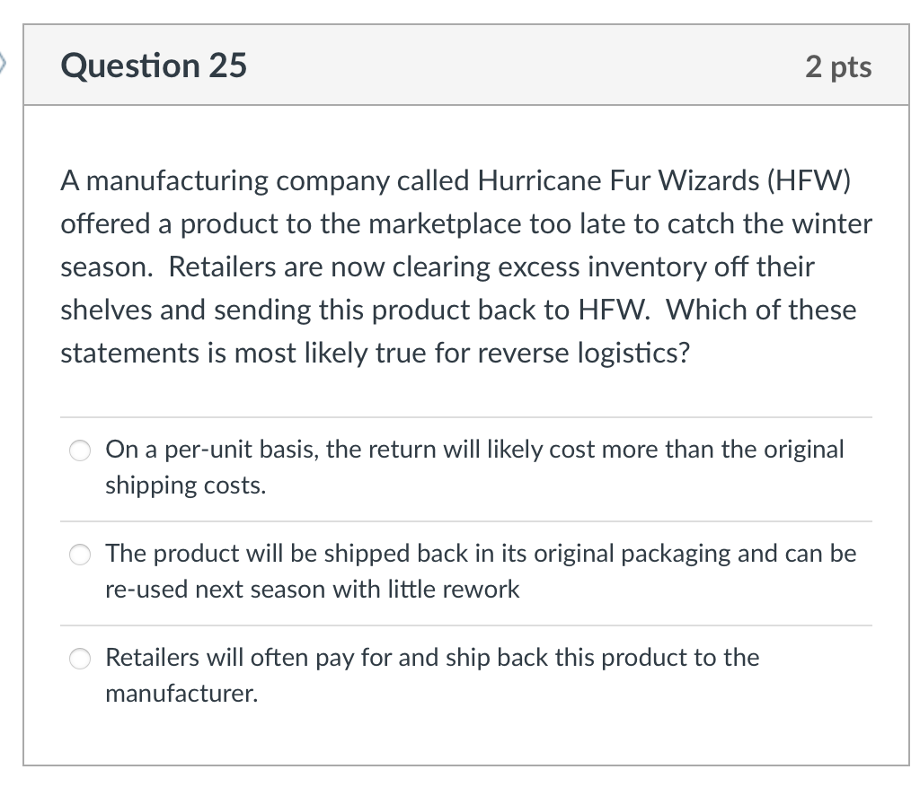This screenshot has width=920, height=787.
Task: Click the 2 pts label
Action: pyautogui.click(x=836, y=66)
